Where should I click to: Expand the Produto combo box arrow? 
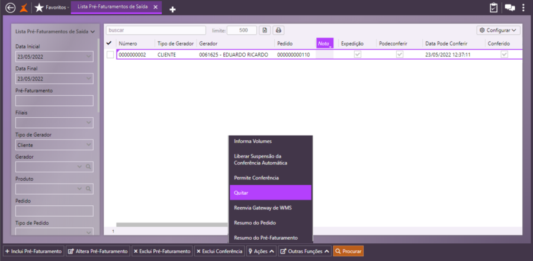(80, 189)
